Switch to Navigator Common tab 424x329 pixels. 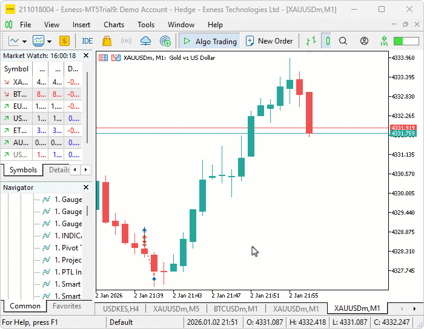point(25,306)
